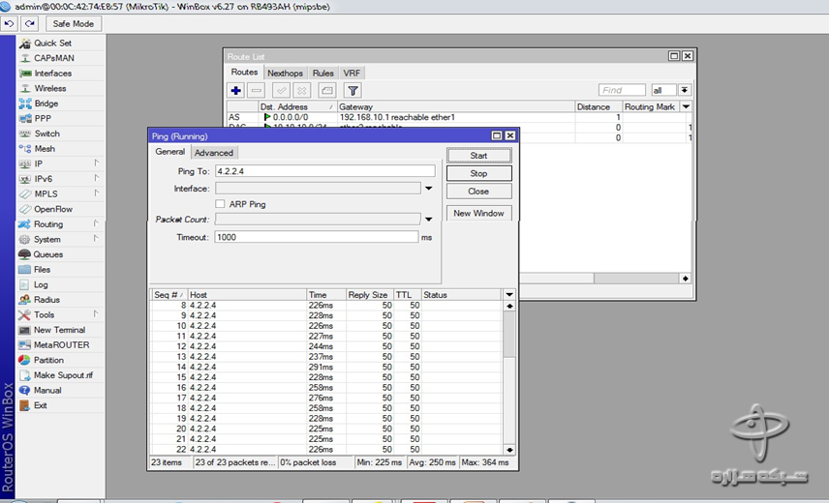Select the General tab in Ping window
Image resolution: width=829 pixels, height=503 pixels.
[x=169, y=152]
